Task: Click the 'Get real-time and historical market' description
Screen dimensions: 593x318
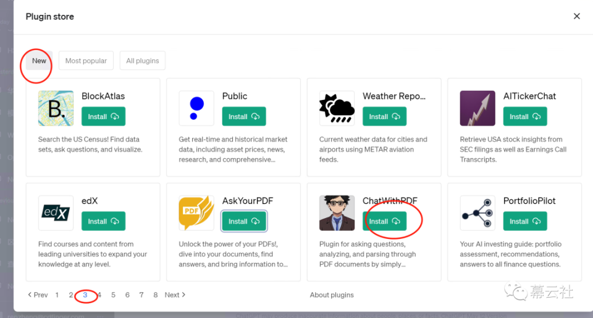Action: point(233,149)
